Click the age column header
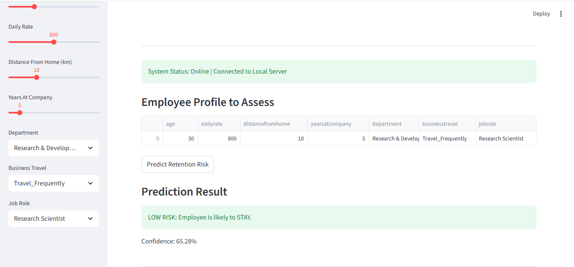Image resolution: width=574 pixels, height=267 pixels. click(x=180, y=124)
